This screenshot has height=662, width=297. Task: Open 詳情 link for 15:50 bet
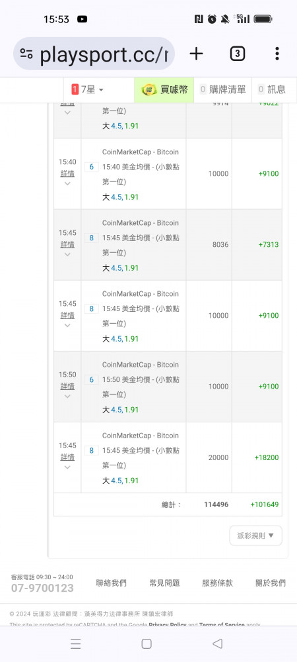pyautogui.click(x=67, y=386)
